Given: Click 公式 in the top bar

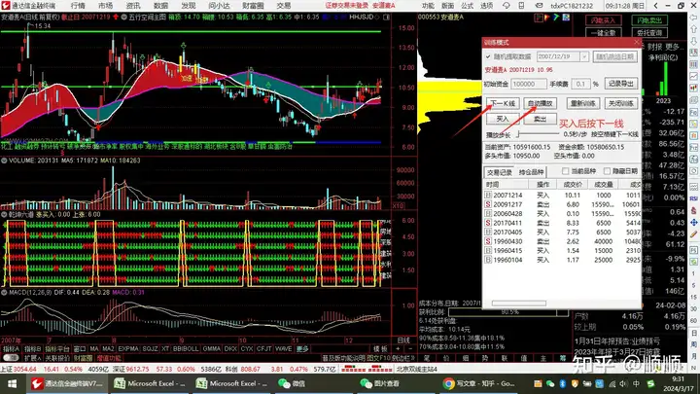Looking at the screenshot, I should point(467,6).
